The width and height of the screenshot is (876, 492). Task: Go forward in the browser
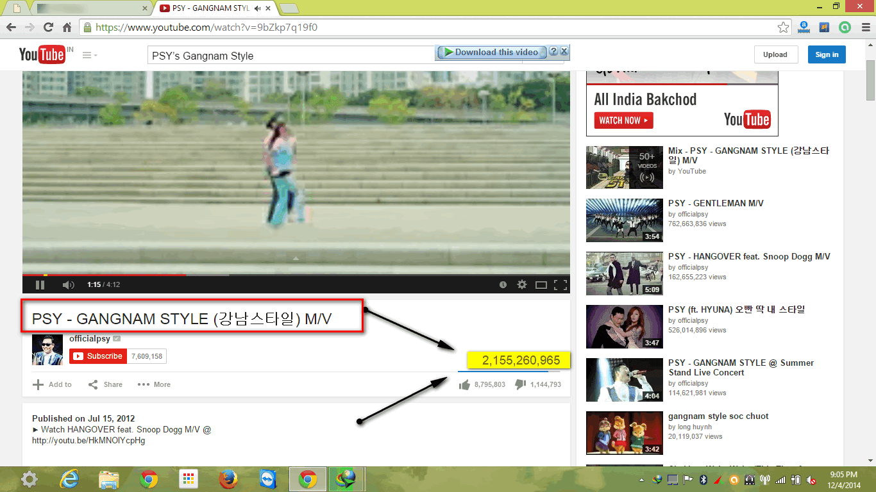pos(29,28)
